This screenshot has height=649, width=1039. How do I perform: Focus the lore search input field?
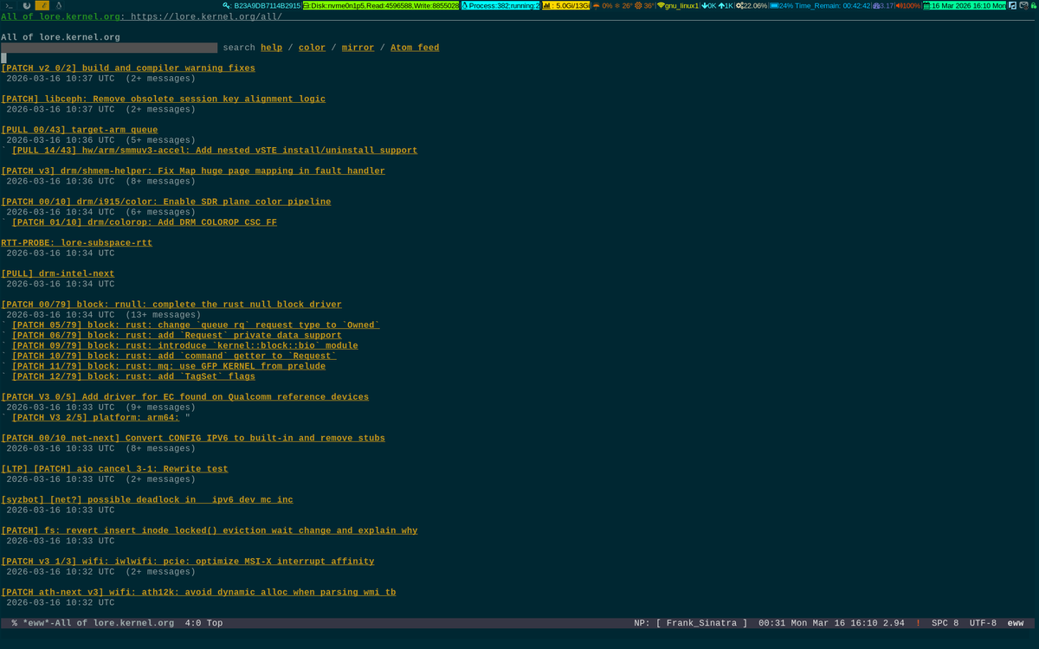(x=109, y=48)
